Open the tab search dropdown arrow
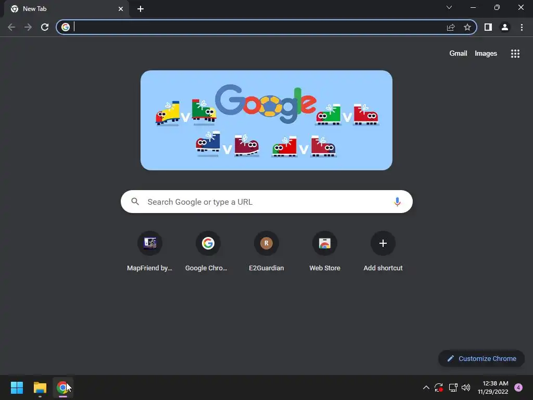Image resolution: width=533 pixels, height=400 pixels. 449,7
